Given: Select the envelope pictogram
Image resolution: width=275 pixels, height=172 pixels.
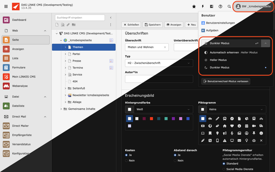Looking at the screenshot, I should (x=239, y=140).
